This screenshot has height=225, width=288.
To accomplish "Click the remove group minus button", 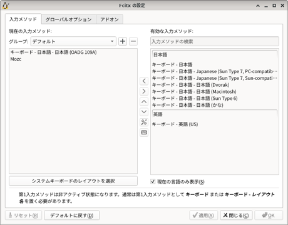I will pos(133,41).
